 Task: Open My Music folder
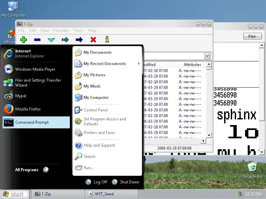(x=107, y=86)
